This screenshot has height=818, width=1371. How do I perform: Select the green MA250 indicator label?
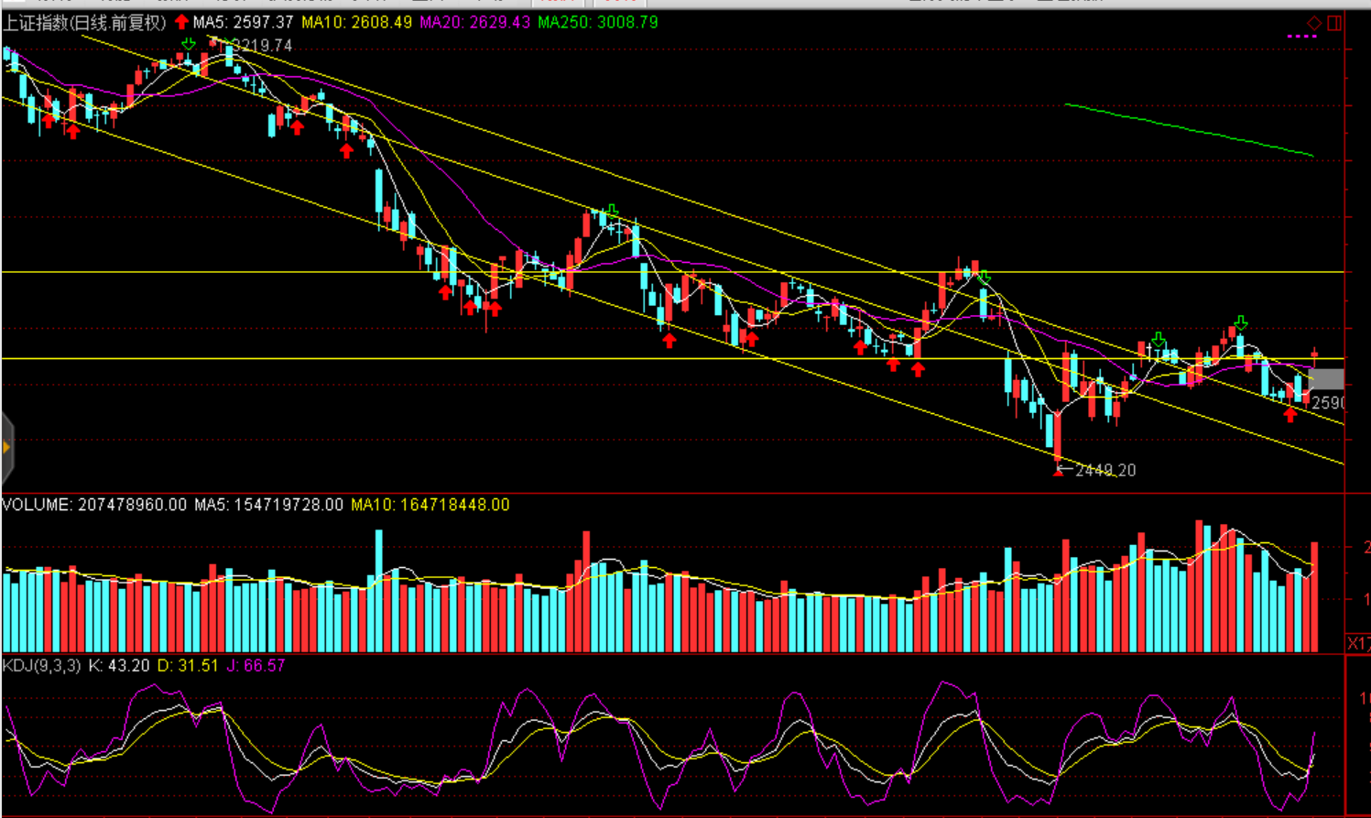coord(597,22)
